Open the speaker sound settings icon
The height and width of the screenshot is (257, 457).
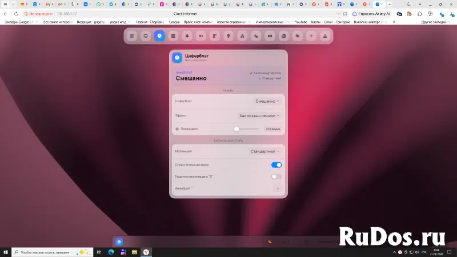click(x=201, y=36)
